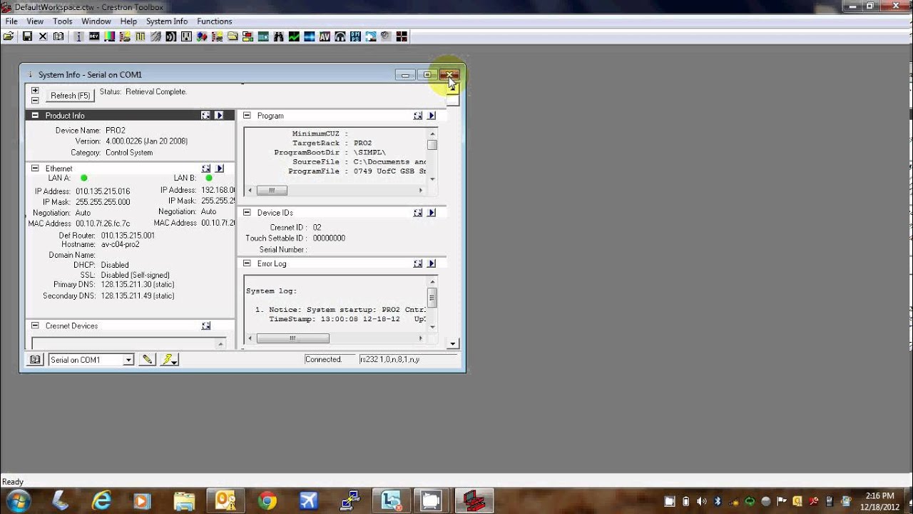Collapse the Ethernet section

(x=35, y=168)
